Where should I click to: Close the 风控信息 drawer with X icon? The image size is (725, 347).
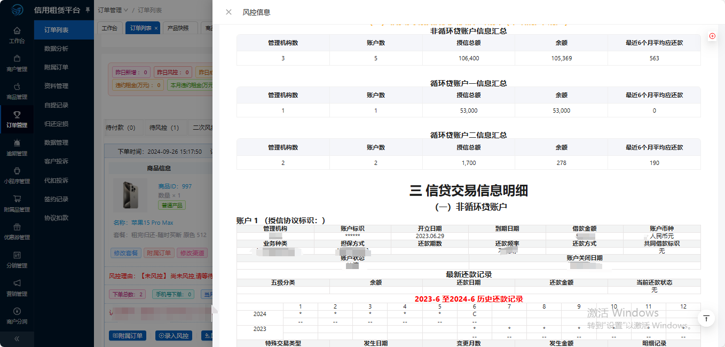point(228,12)
